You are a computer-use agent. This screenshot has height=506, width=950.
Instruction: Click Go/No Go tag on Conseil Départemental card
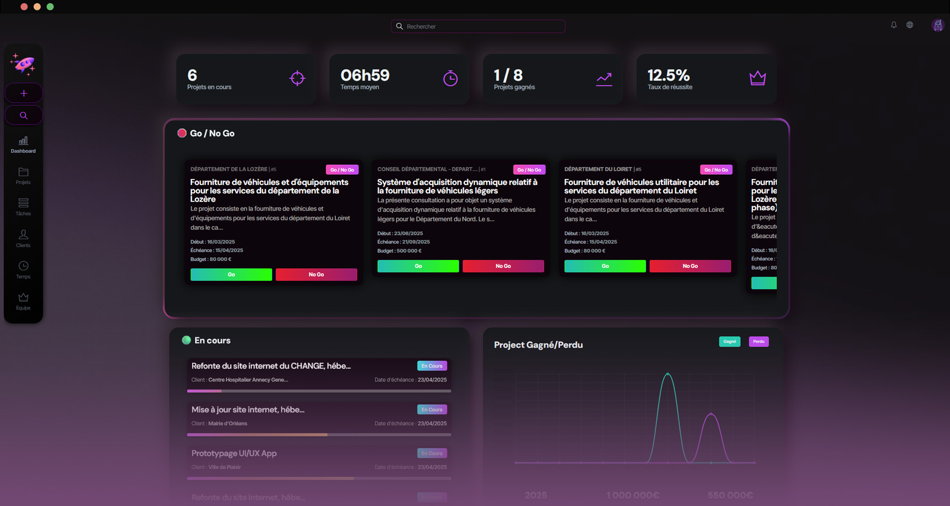[x=529, y=170]
